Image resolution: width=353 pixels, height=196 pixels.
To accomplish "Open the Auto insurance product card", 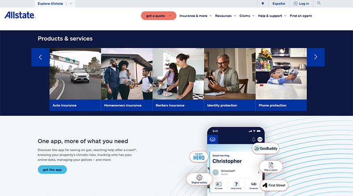I will click(75, 79).
